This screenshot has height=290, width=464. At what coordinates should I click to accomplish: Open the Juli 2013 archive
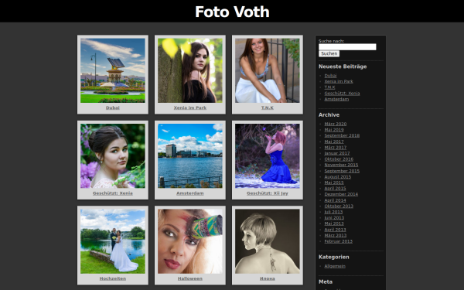tap(333, 212)
